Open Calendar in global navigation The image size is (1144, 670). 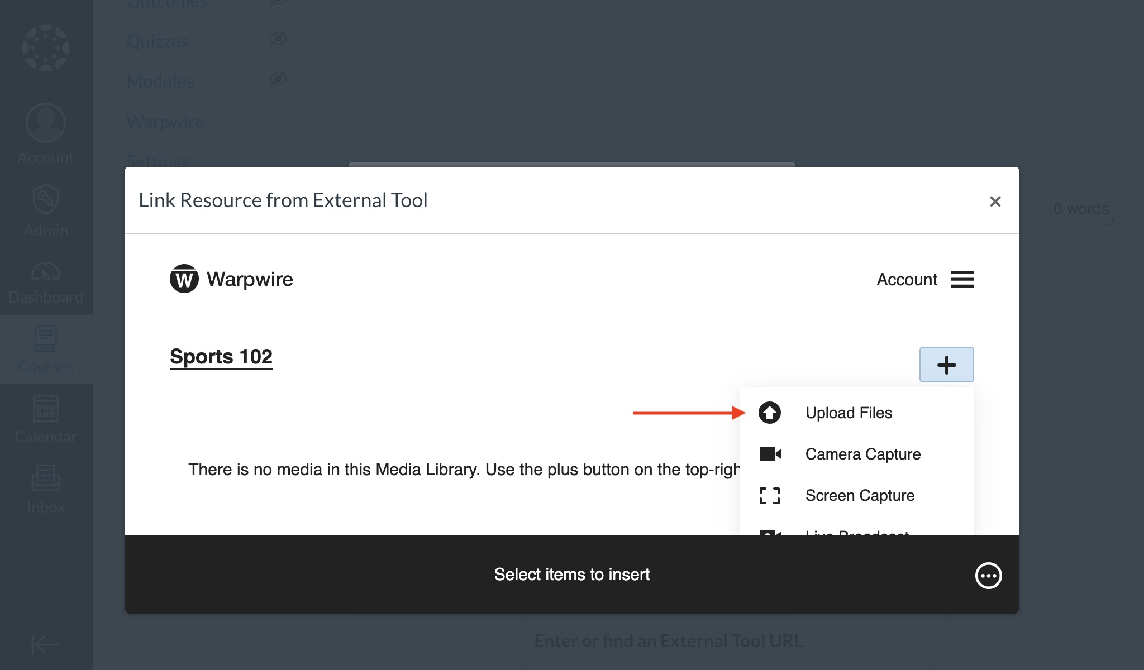click(46, 419)
